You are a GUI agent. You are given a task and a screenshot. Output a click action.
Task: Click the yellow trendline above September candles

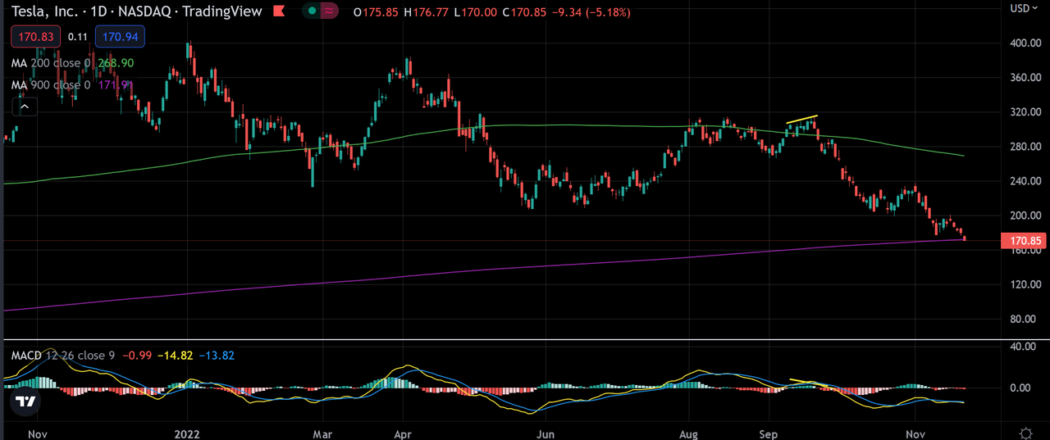pos(802,120)
